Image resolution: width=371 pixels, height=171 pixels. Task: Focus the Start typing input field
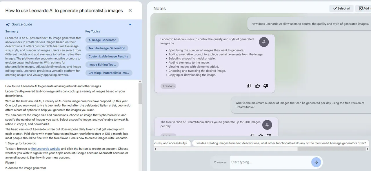(x=270, y=162)
